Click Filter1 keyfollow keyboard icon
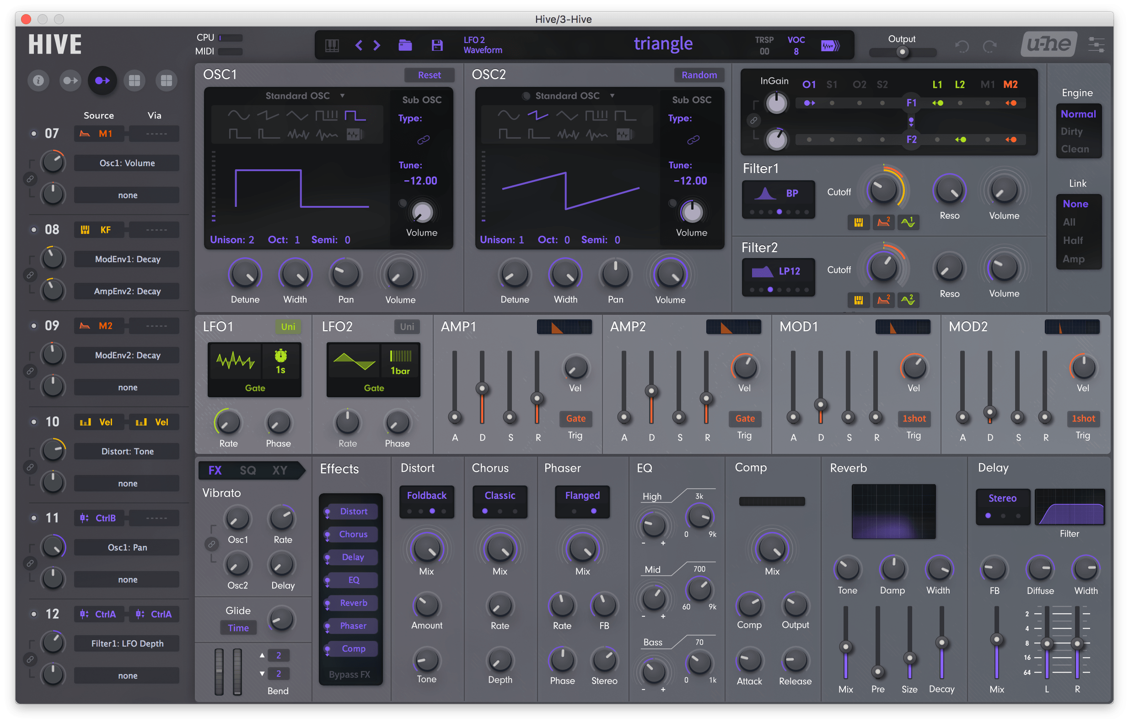 (858, 222)
